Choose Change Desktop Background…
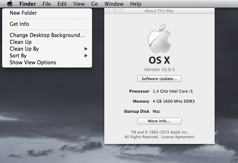 [x=47, y=35]
